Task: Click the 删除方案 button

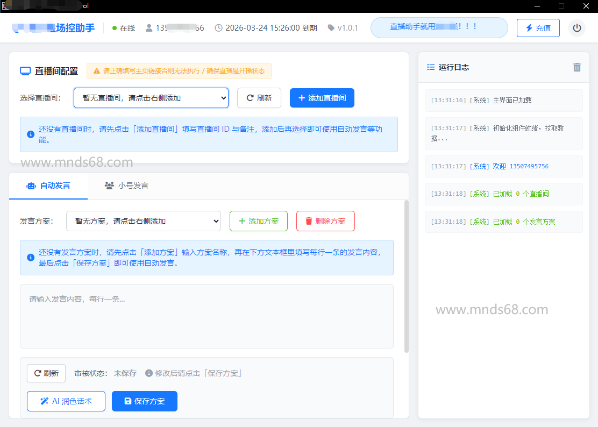Action: (325, 221)
